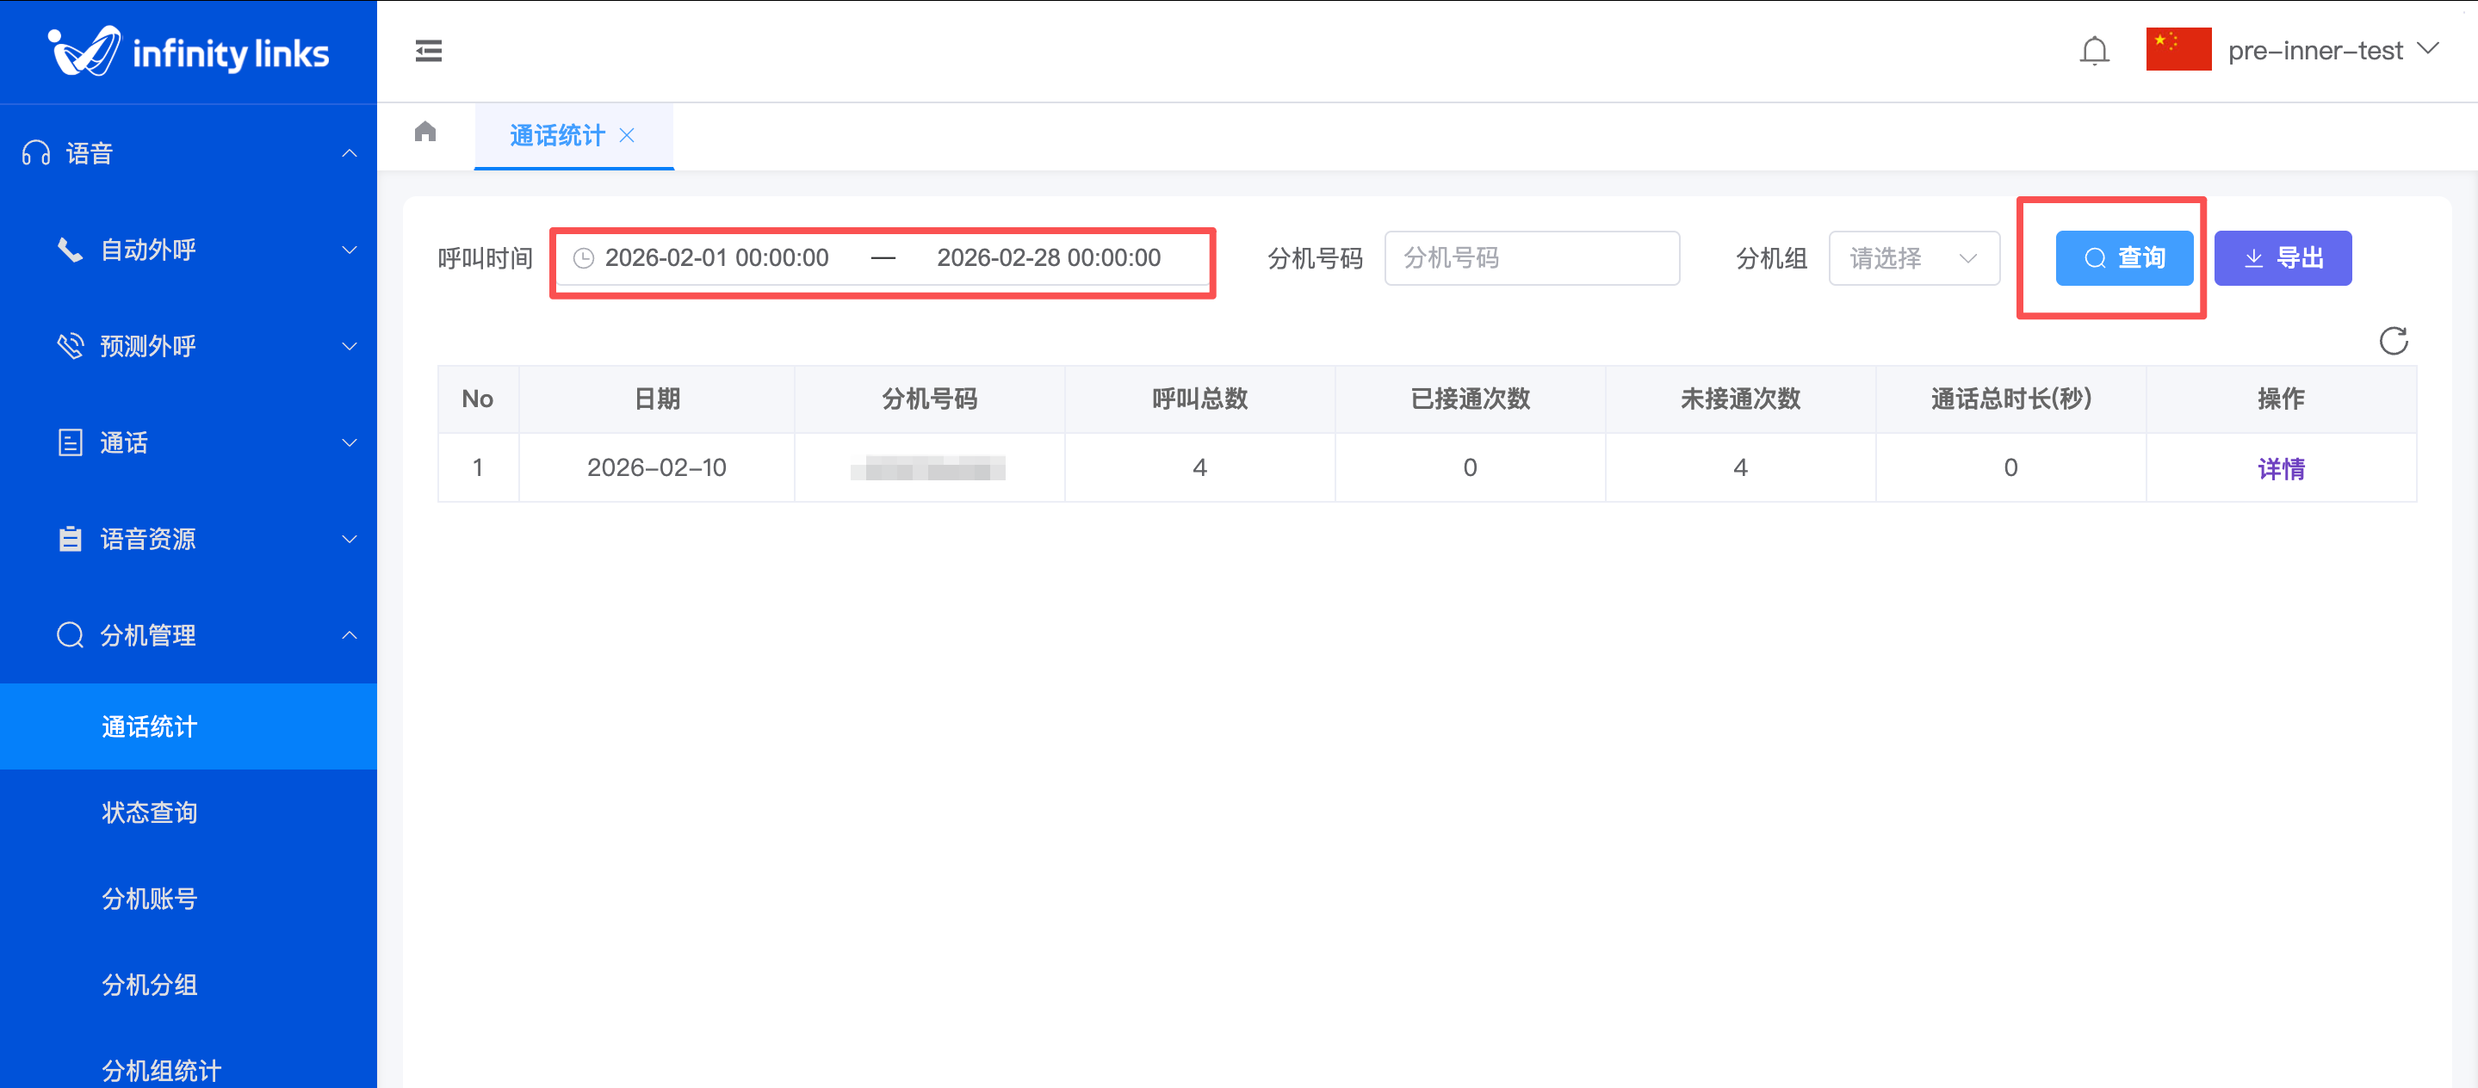Viewport: 2478px width, 1088px height.
Task: Open 详情 link for 2026-02-10 row
Action: point(2280,468)
